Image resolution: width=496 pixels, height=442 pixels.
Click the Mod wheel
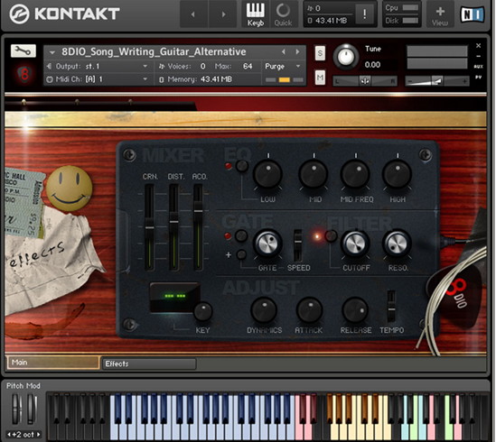[x=31, y=409]
